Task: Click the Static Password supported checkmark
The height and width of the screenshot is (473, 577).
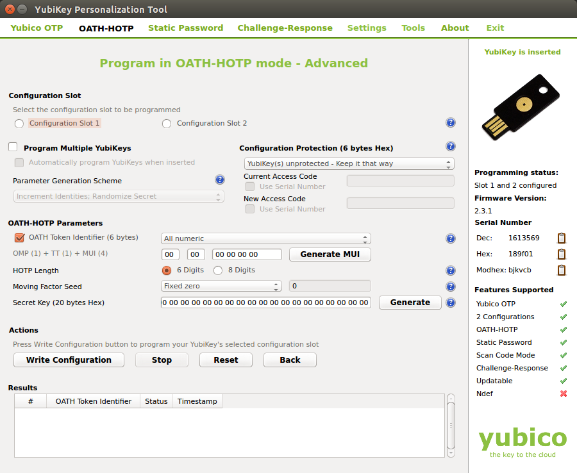Action: pyautogui.click(x=564, y=343)
